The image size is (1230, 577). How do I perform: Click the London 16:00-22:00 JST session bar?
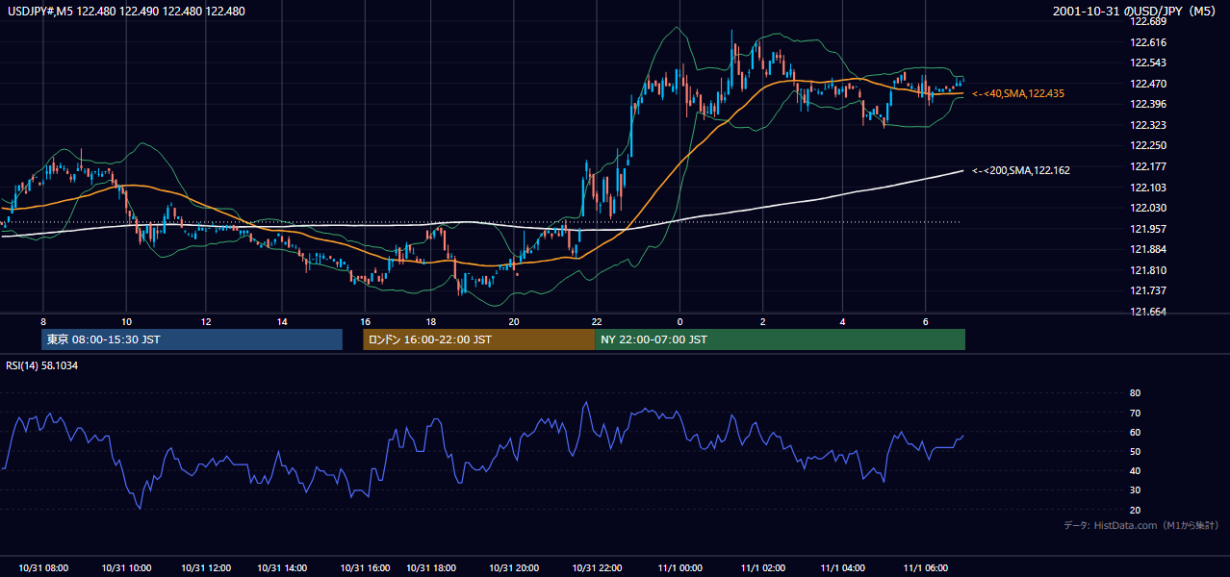pos(478,339)
